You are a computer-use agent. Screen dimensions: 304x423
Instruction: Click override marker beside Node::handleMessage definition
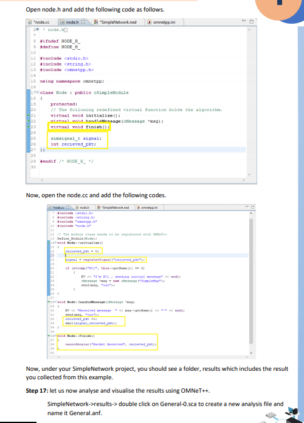[49, 302]
